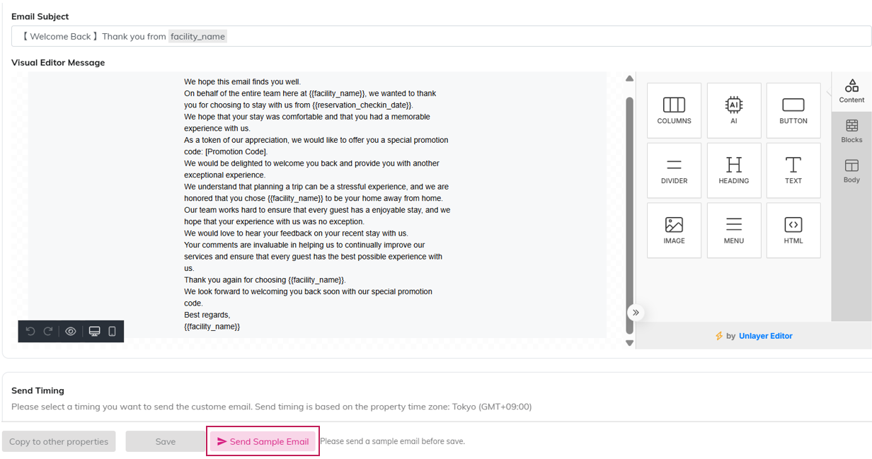Add a Columns content block

674,110
